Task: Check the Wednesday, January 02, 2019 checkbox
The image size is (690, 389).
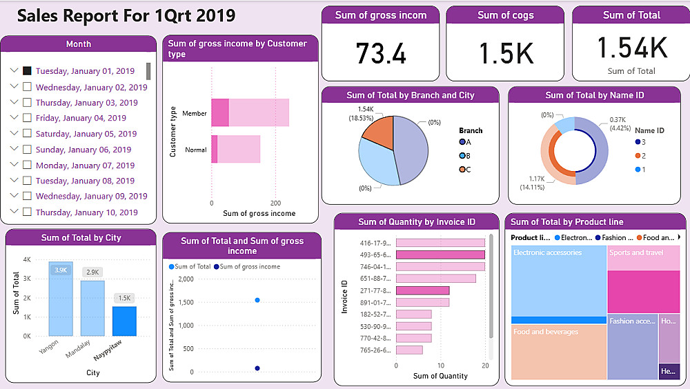Action: pyautogui.click(x=27, y=87)
